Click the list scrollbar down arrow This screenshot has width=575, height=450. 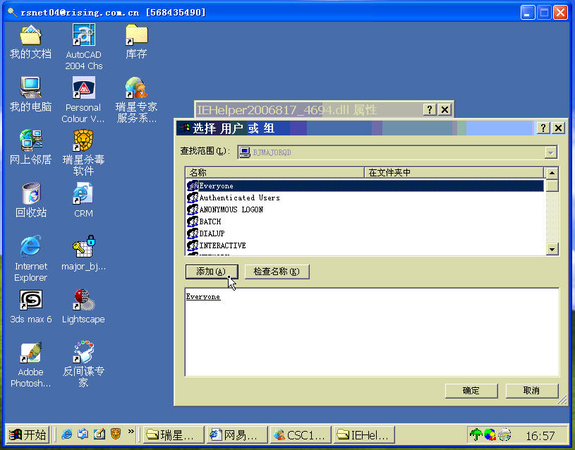[552, 250]
